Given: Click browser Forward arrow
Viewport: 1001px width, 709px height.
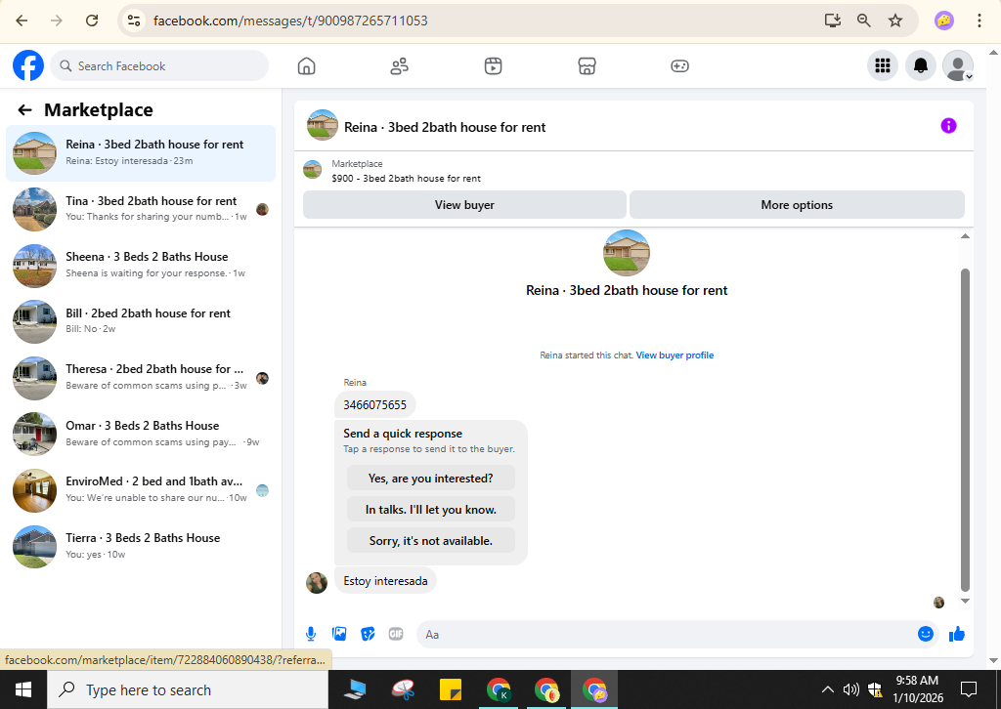Looking at the screenshot, I should pyautogui.click(x=57, y=21).
